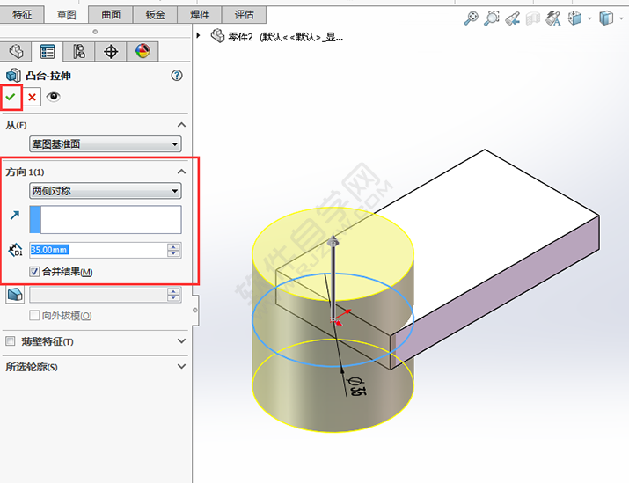
Task: Open the View Orientation dropdown arrow
Action: (x=589, y=18)
